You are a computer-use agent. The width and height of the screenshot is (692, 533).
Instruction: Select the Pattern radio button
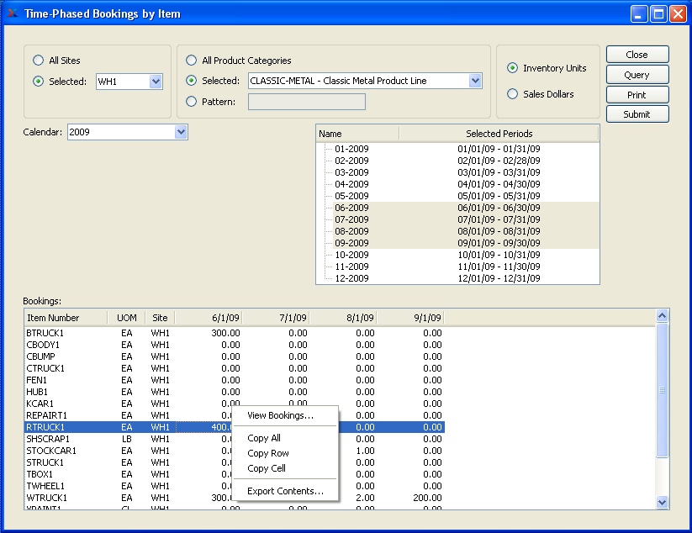tap(192, 102)
